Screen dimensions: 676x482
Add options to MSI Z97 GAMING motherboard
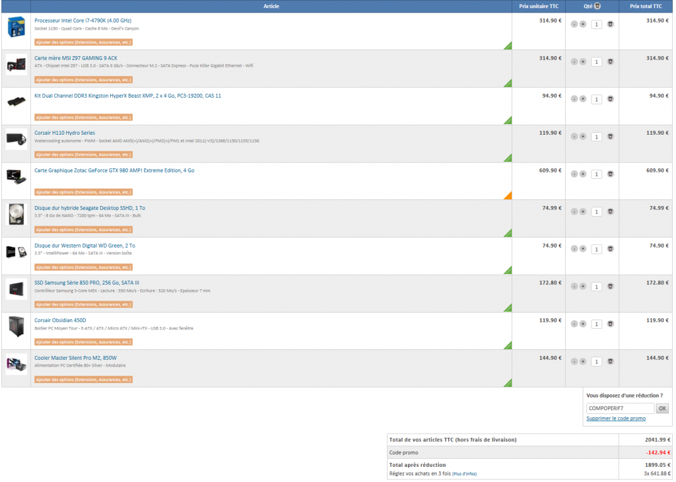[83, 80]
